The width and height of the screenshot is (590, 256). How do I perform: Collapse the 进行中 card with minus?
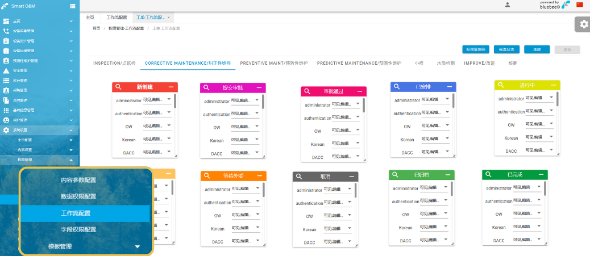pyautogui.click(x=553, y=85)
